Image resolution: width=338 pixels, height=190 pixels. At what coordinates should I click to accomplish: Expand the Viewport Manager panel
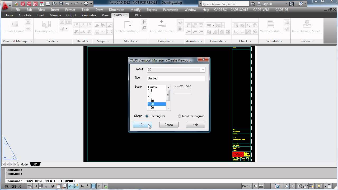pyautogui.click(x=17, y=41)
